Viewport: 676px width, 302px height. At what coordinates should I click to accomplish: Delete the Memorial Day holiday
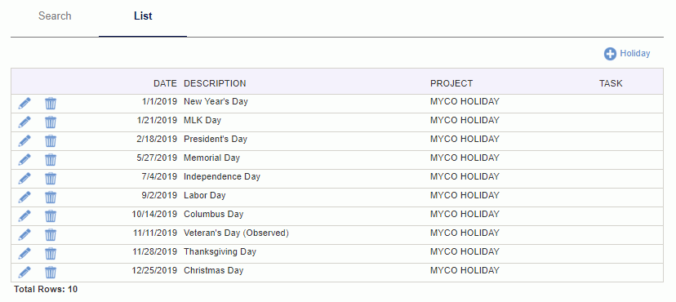[51, 160]
